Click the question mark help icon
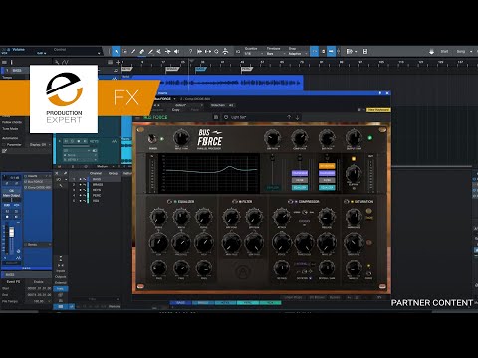Image resolution: width=478 pixels, height=358 pixels. click(x=190, y=51)
